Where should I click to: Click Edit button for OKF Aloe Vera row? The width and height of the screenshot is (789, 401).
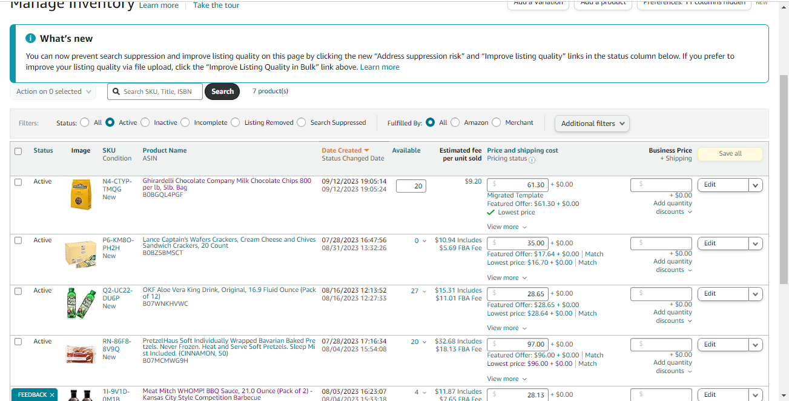point(723,294)
